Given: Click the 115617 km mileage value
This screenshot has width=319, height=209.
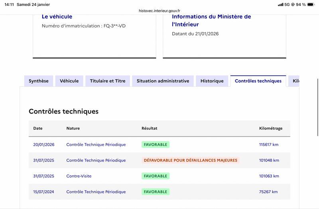Looking at the screenshot, I should tap(269, 145).
